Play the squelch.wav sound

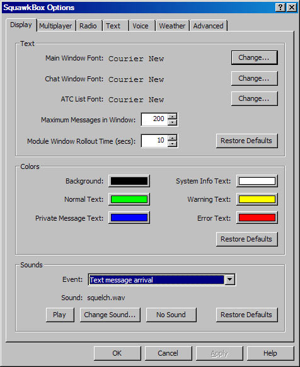click(x=60, y=315)
